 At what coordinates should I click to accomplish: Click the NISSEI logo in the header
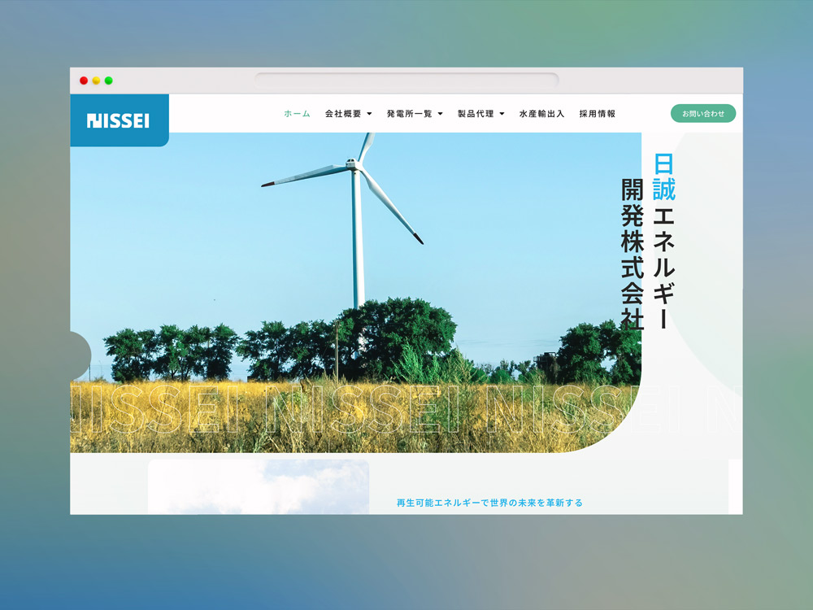click(x=118, y=121)
